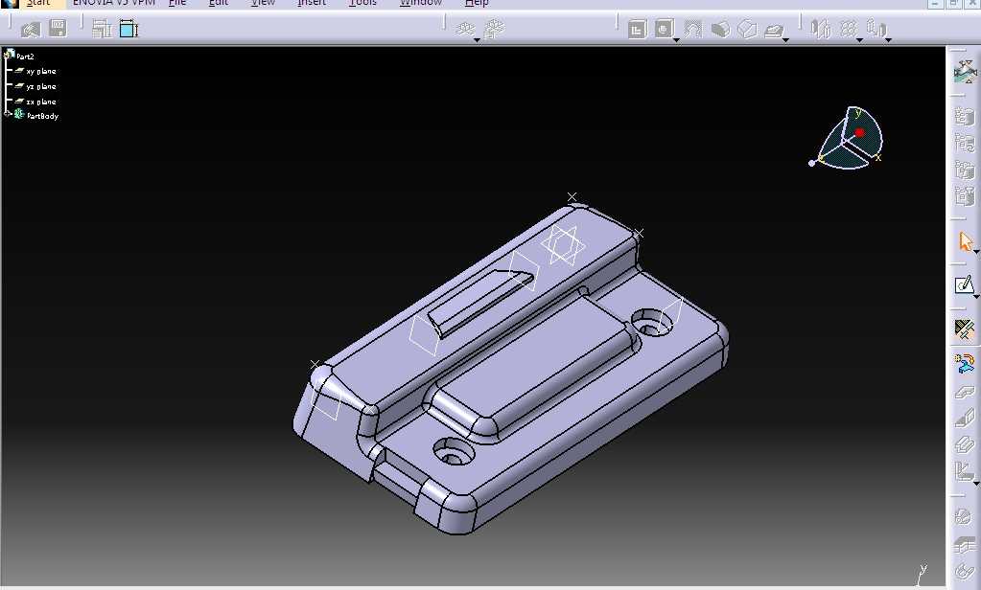Click the round hole near part's front edge
The image size is (981, 590).
tap(453, 450)
